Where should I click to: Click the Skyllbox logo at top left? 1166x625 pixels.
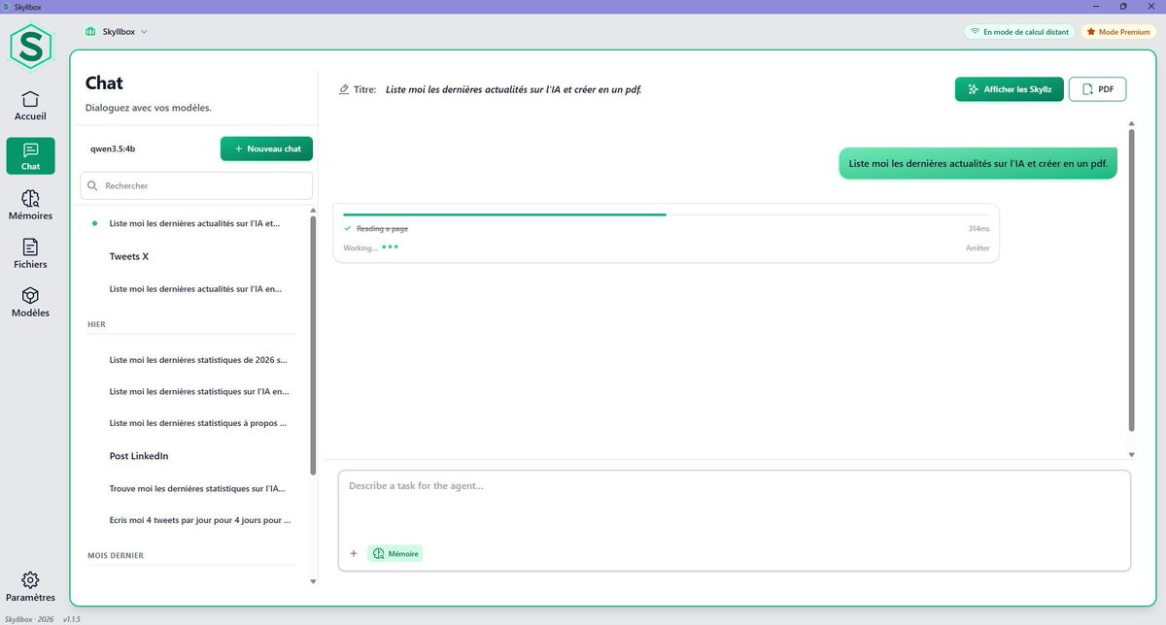[30, 46]
